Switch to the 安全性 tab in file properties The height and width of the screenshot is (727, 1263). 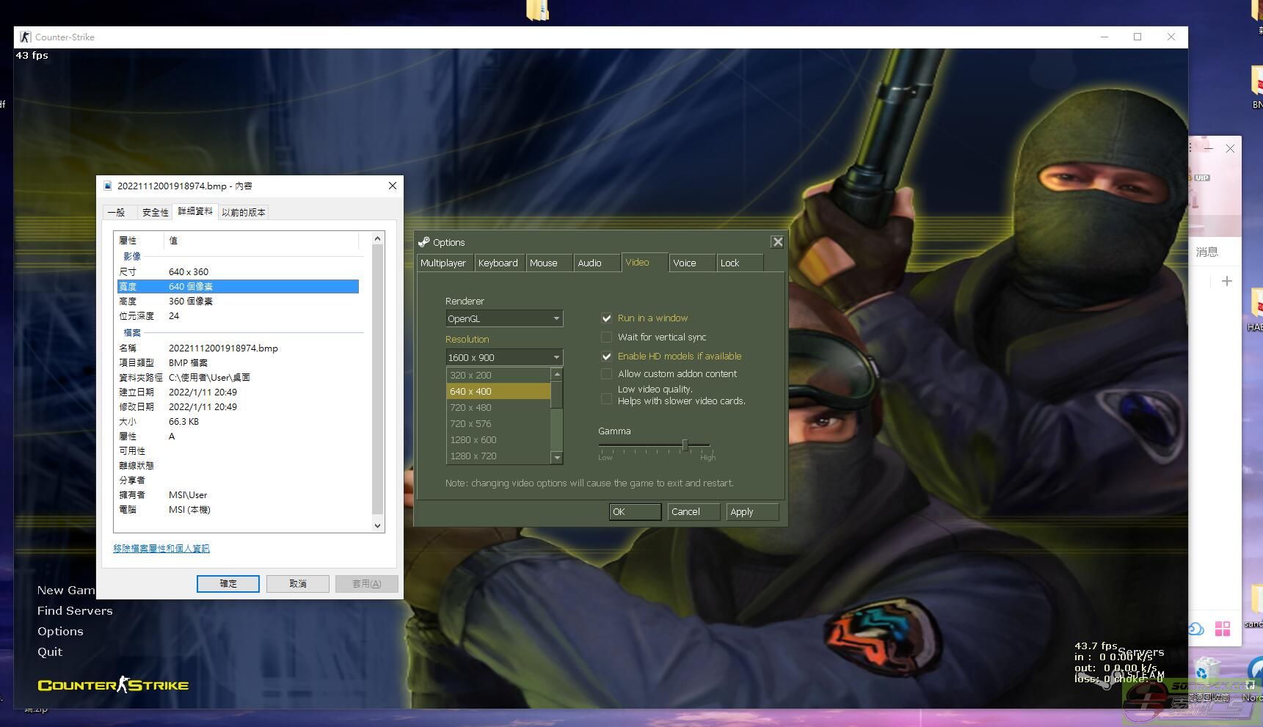tap(155, 212)
